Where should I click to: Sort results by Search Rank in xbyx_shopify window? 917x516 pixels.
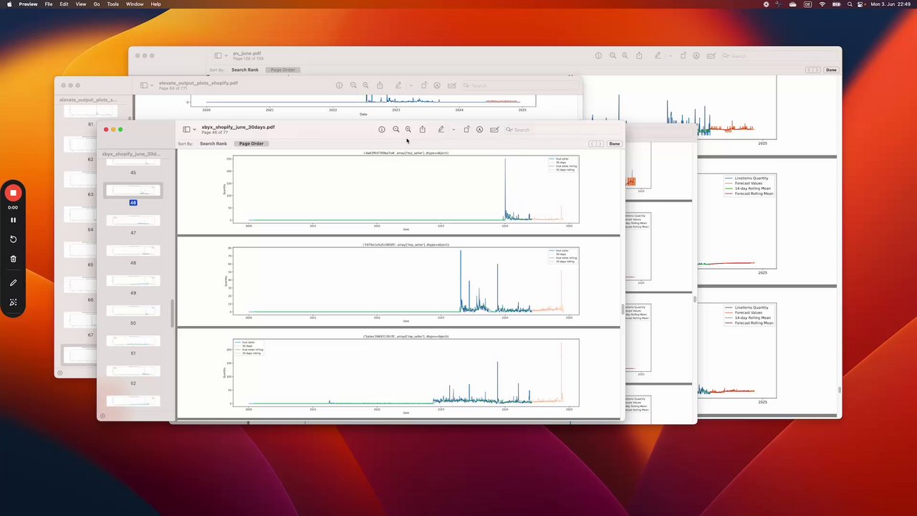pos(213,143)
